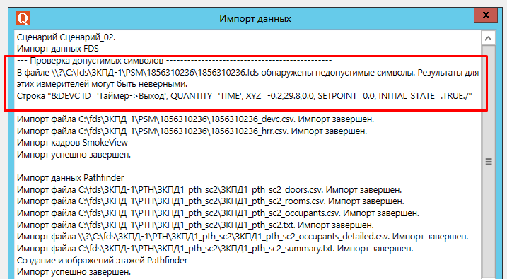Click the line 'Сценарий Сценарий_02.'
507x279 pixels.
[66, 37]
